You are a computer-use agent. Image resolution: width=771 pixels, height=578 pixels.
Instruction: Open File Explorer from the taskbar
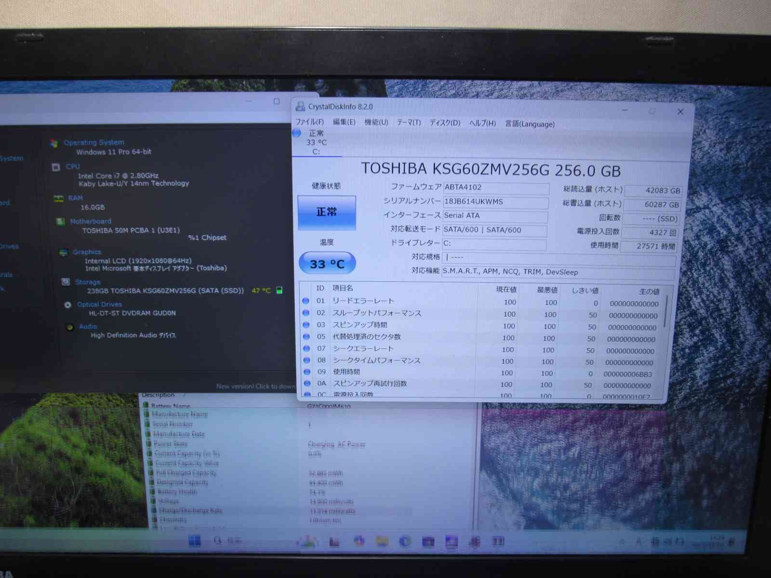tap(382, 541)
